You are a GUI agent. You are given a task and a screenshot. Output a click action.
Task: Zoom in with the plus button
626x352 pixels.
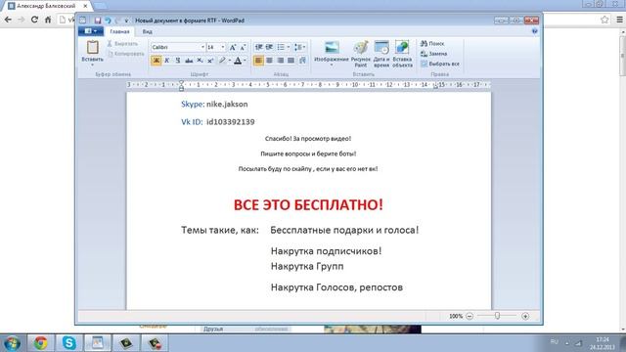(525, 316)
